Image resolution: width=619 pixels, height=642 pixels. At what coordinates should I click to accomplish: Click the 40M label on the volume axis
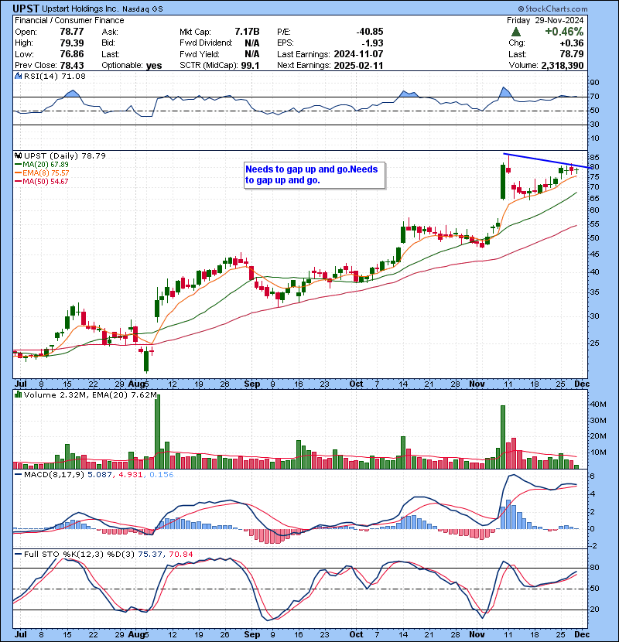click(597, 405)
